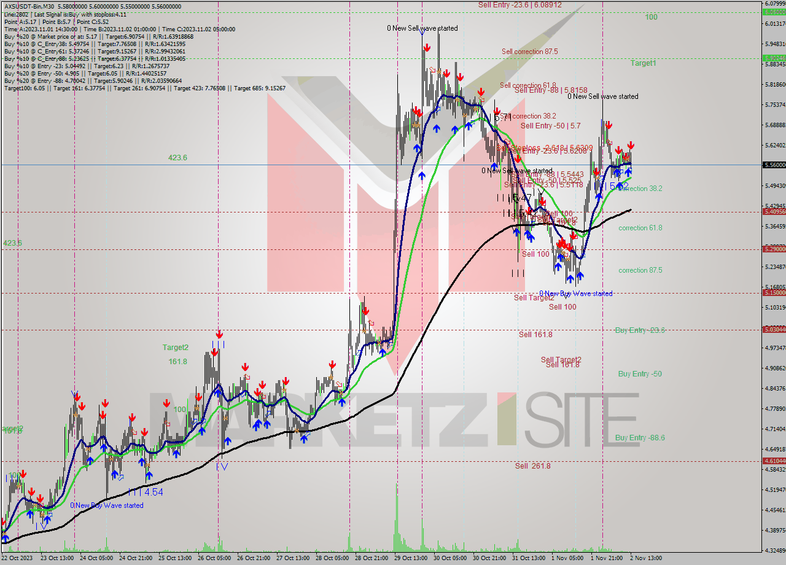Viewport: 786px width, 565px height.
Task: Click the green 'Target1' label
Action: pyautogui.click(x=643, y=63)
